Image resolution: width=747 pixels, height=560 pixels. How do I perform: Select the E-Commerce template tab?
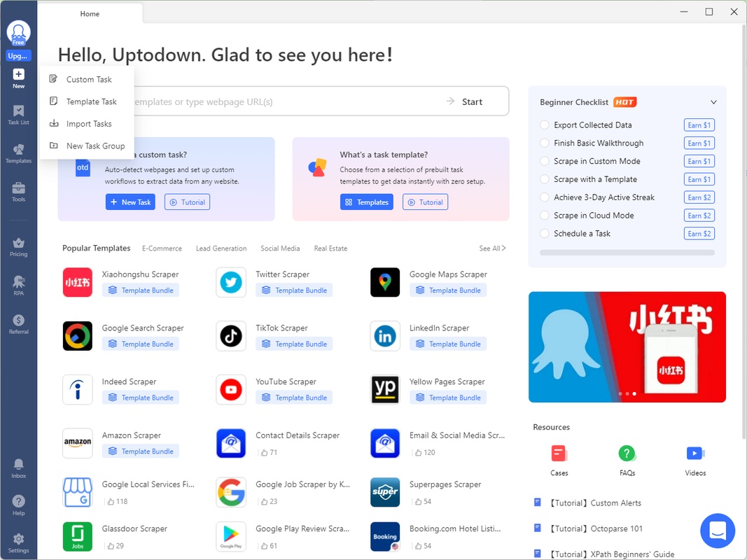[x=162, y=248]
